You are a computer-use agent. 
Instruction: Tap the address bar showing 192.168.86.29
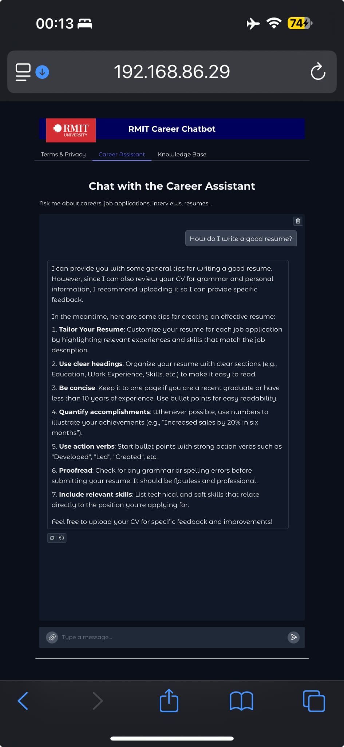(172, 71)
